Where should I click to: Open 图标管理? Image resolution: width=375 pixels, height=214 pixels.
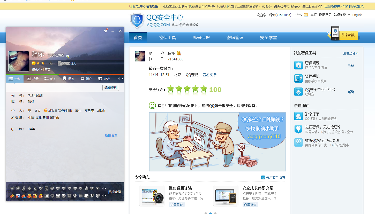click(115, 192)
